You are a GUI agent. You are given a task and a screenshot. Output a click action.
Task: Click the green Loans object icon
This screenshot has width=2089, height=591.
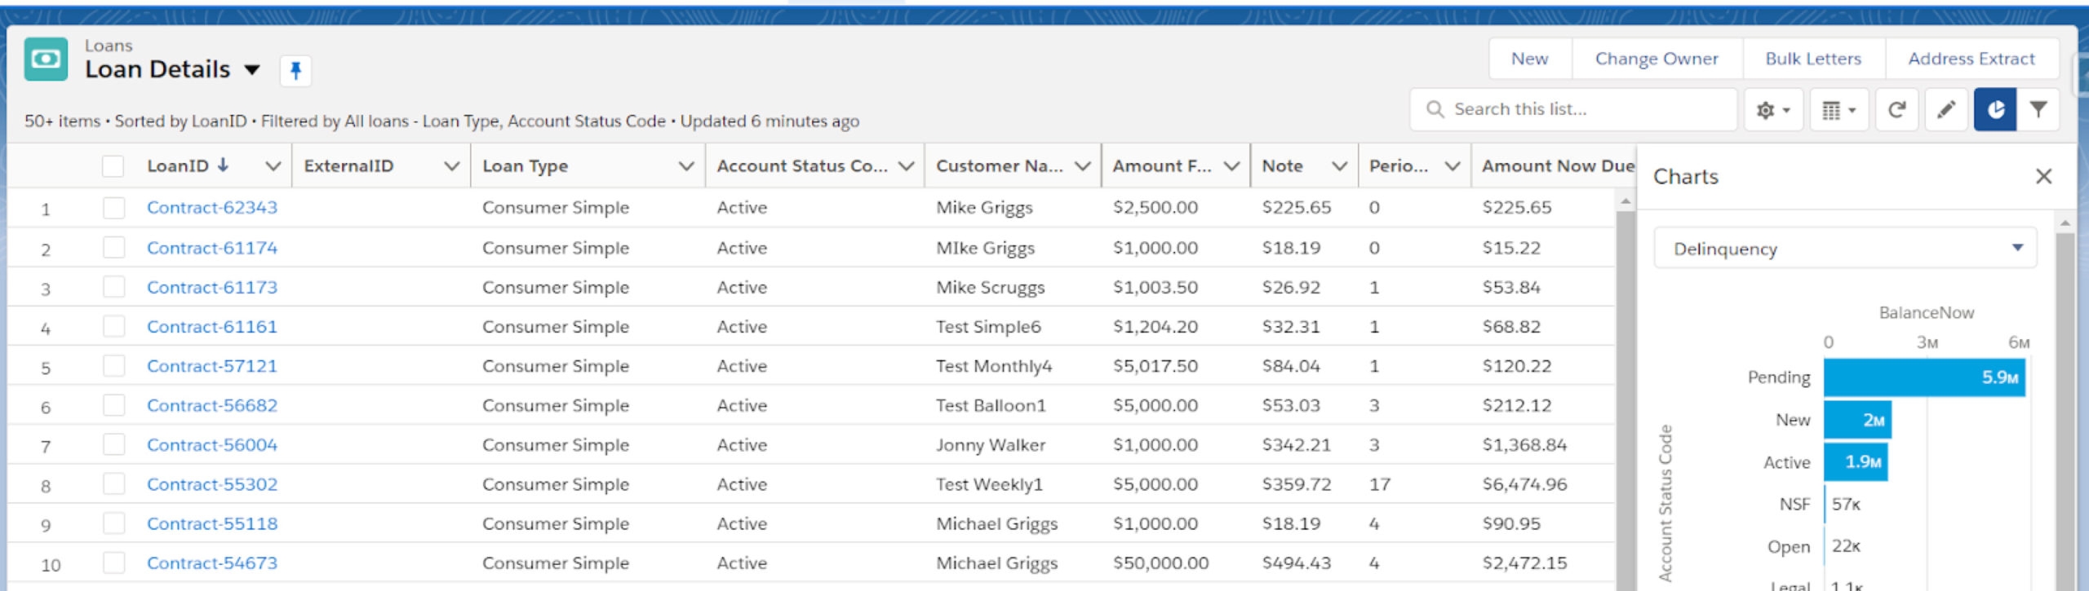click(46, 60)
